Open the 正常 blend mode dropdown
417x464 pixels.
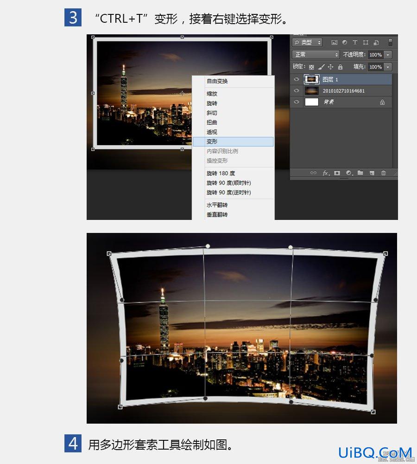tap(316, 54)
